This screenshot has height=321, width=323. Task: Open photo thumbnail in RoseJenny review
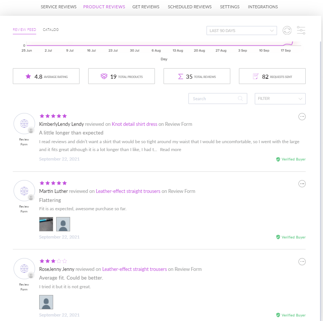click(46, 302)
